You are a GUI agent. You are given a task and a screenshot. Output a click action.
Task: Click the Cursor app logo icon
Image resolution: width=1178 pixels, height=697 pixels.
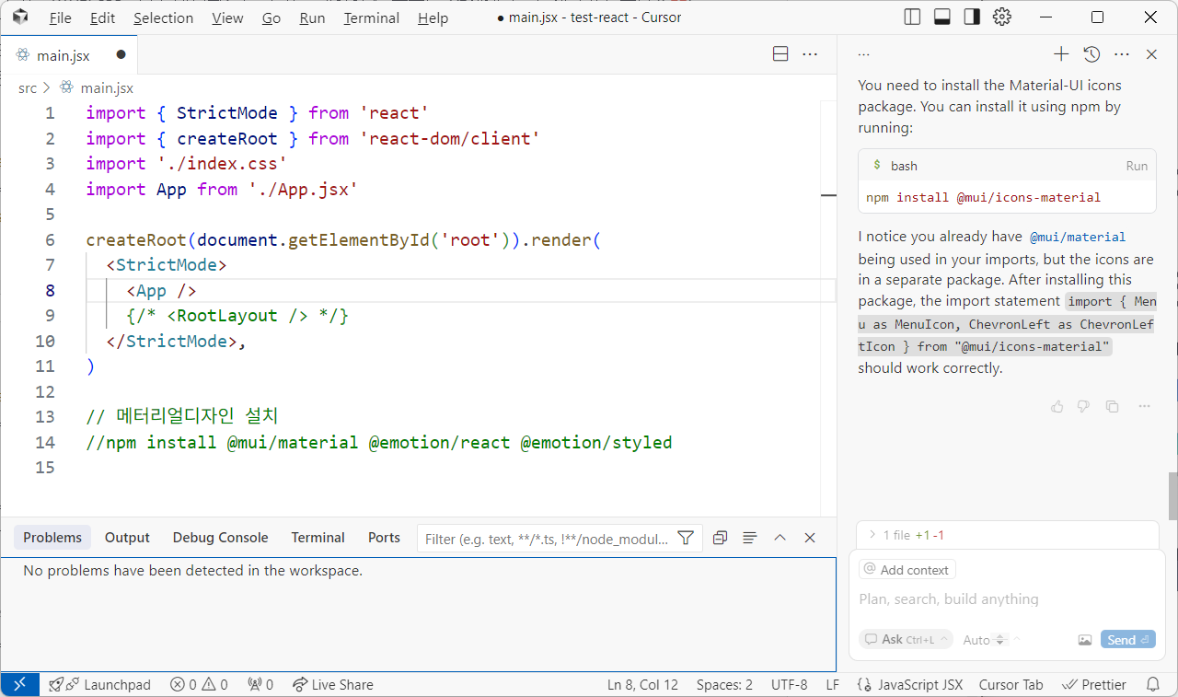[20, 17]
